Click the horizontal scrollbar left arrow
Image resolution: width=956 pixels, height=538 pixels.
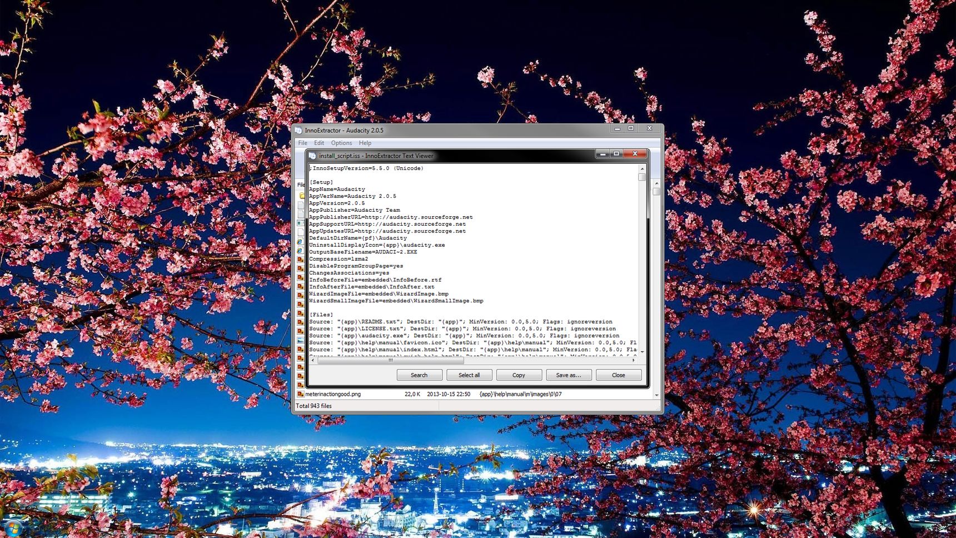(x=313, y=360)
